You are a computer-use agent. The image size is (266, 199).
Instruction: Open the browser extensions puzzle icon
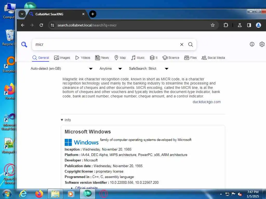click(x=226, y=25)
